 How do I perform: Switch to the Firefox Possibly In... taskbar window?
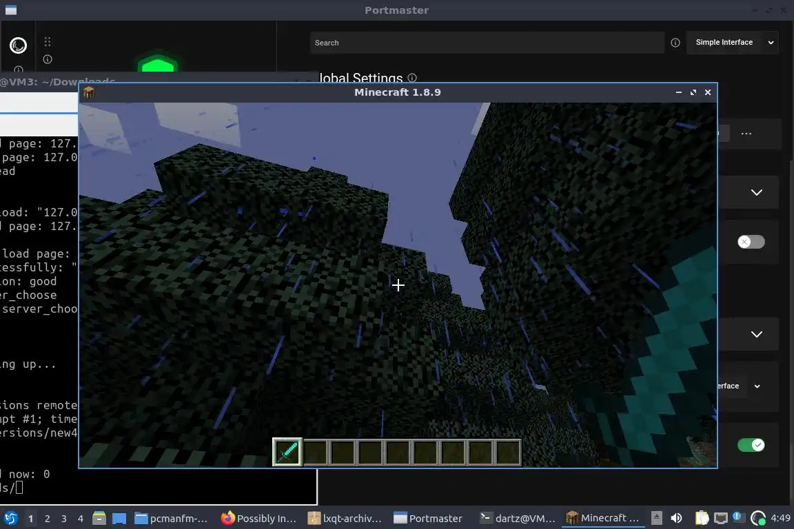(258, 519)
